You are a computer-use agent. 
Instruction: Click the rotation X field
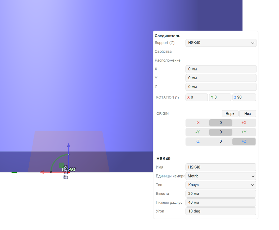click(197, 97)
